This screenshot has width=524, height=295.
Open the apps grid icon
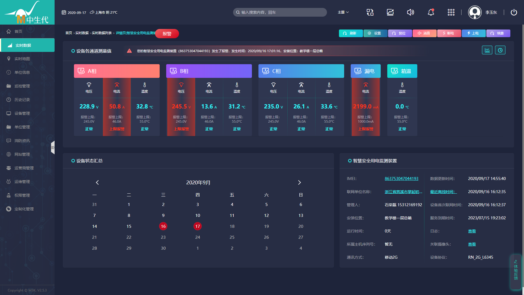[x=451, y=12]
